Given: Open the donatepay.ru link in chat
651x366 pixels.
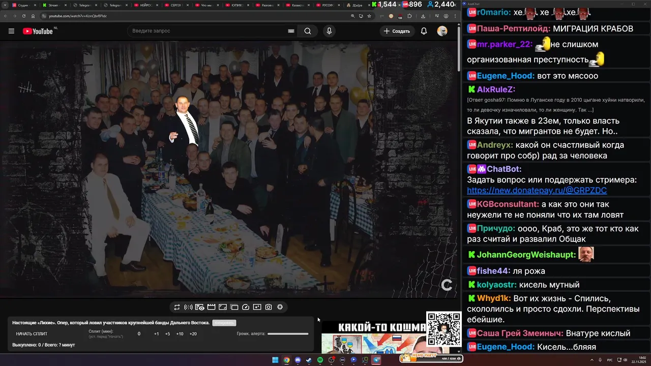Looking at the screenshot, I should (x=537, y=191).
